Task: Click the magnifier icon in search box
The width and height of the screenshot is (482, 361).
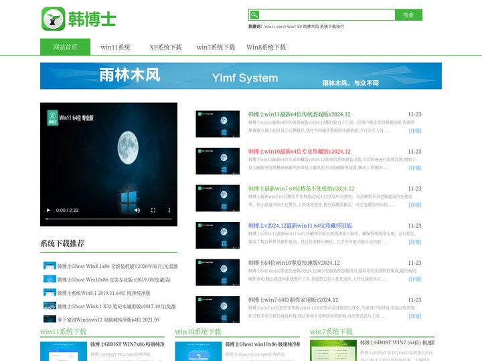Action: coord(254,15)
